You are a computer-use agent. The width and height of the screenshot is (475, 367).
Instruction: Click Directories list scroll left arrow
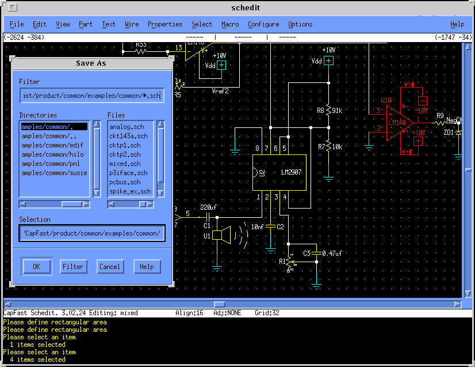pyautogui.click(x=22, y=205)
